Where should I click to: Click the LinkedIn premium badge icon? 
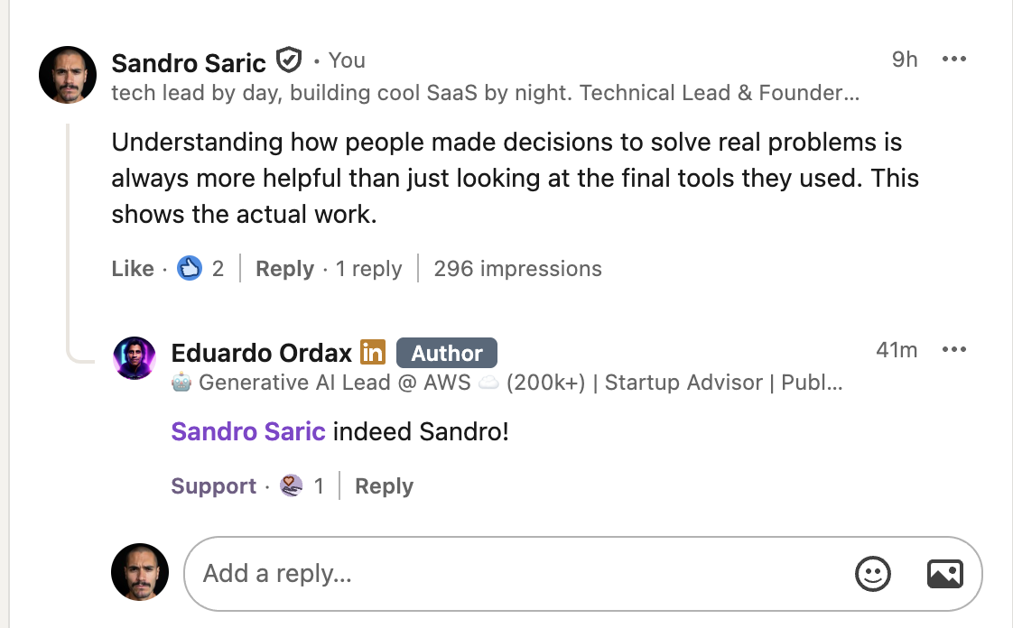tap(372, 352)
